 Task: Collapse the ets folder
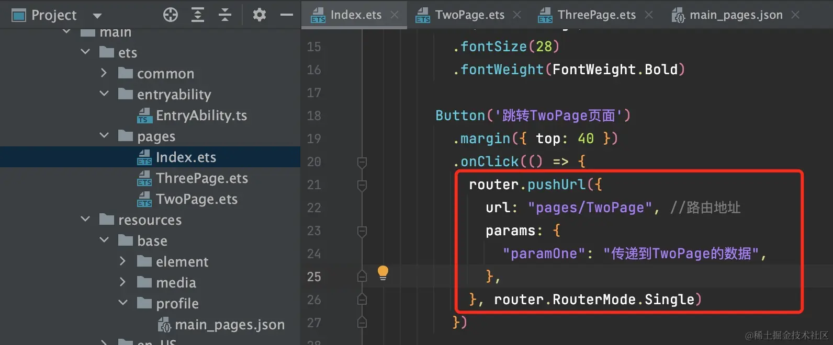point(85,52)
